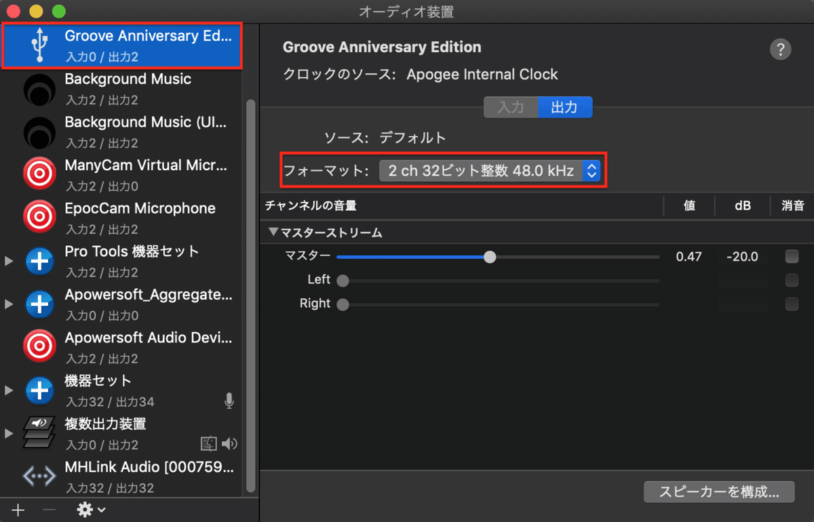The image size is (814, 522).
Task: Click the チャンネルの音量 column header
Action: (311, 205)
